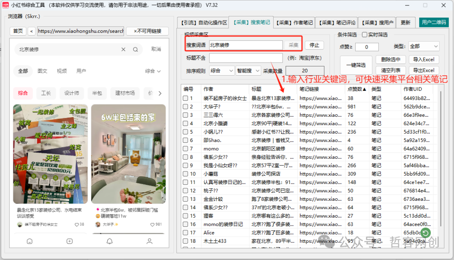Tap the plus create-post icon

click(x=69, y=241)
